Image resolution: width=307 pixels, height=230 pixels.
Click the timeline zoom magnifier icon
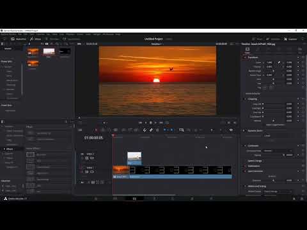(x=182, y=130)
